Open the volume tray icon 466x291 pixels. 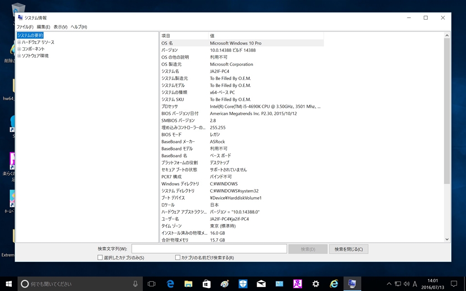[406, 284]
